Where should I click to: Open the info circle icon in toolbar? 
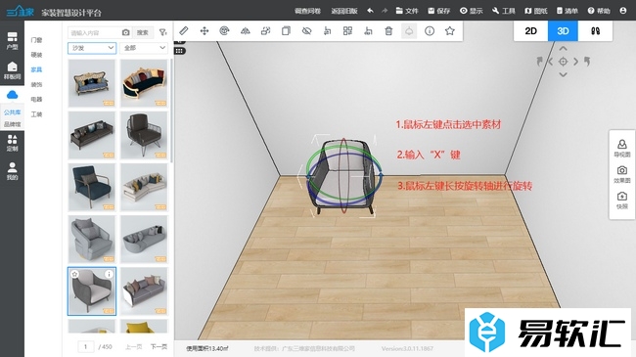[x=430, y=31]
